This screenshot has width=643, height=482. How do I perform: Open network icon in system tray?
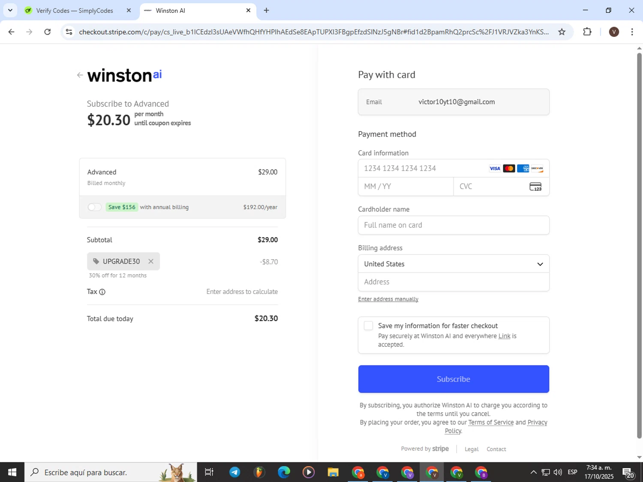(546, 472)
